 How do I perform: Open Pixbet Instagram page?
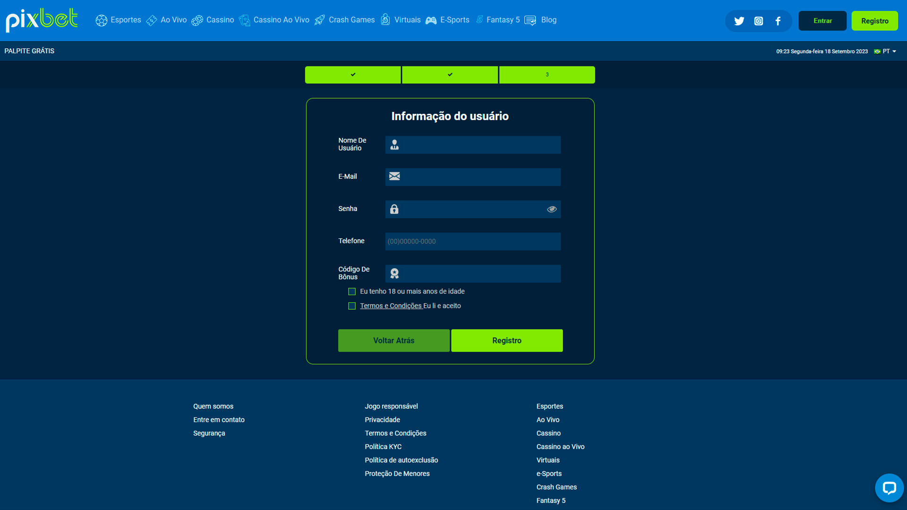[759, 21]
